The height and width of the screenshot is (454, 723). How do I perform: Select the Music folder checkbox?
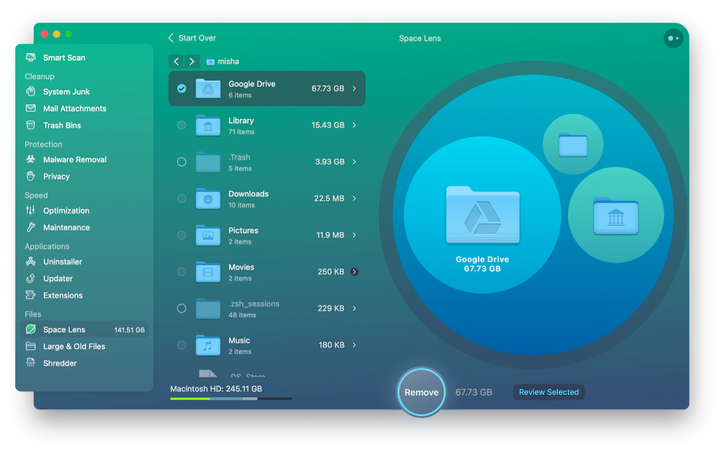point(181,345)
